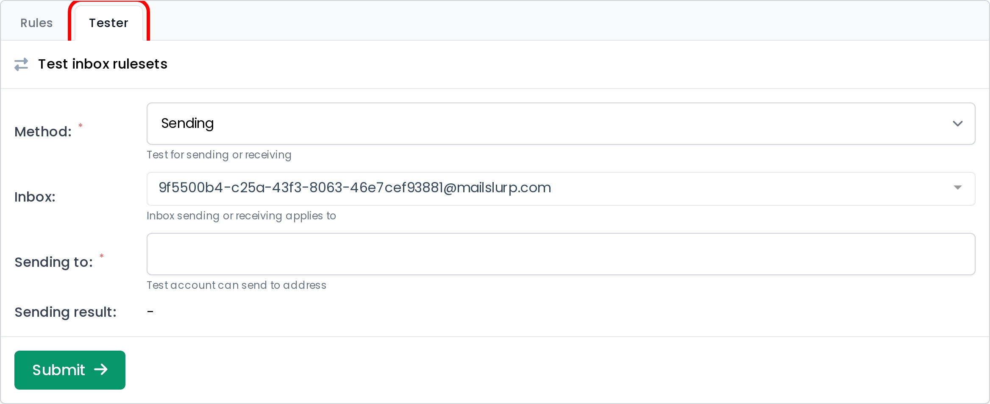
Task: Click the Test inbox rulesets heading
Action: 103,64
